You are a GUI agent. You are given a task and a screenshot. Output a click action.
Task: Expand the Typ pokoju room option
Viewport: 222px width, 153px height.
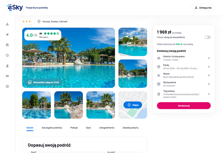(x=184, y=94)
